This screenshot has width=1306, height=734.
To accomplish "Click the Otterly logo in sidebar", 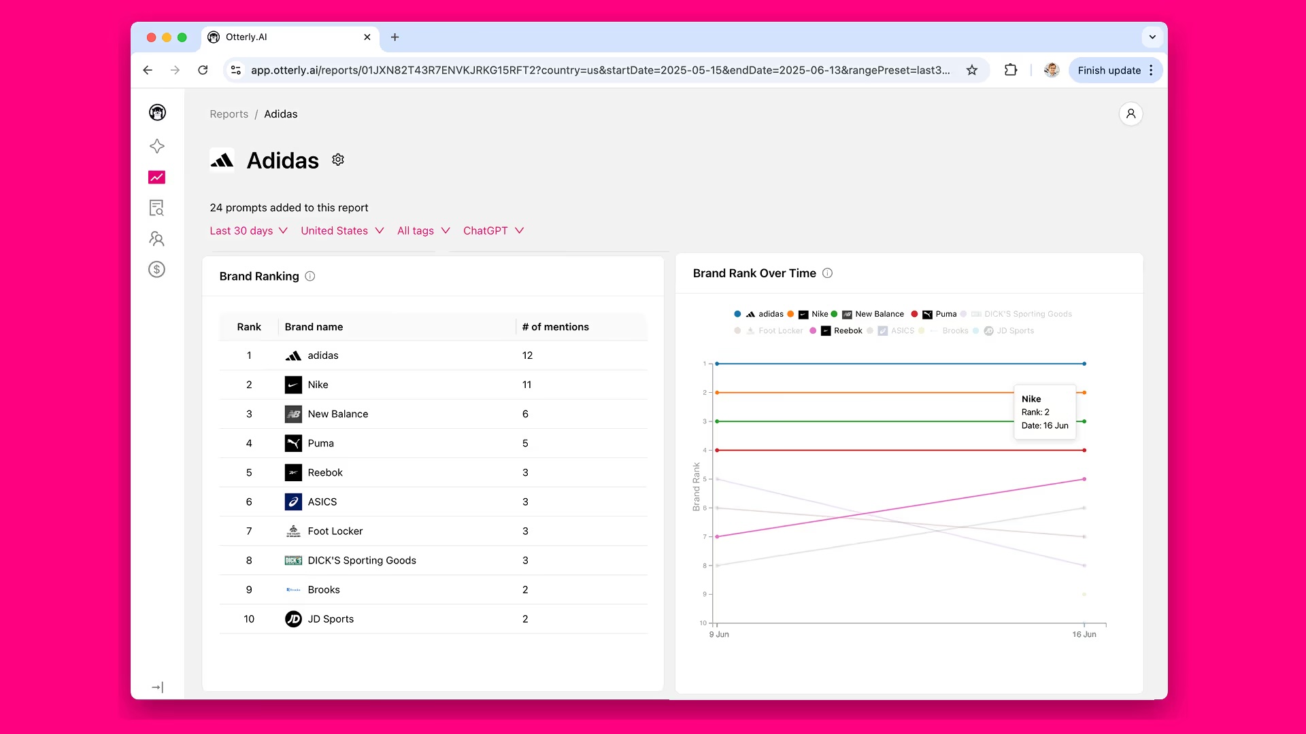I will [x=157, y=113].
